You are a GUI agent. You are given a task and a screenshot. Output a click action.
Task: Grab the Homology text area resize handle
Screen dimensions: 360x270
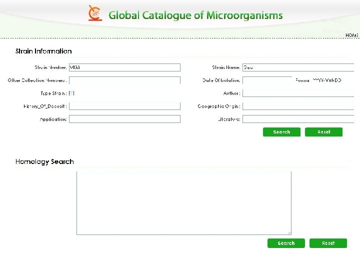coord(289,232)
